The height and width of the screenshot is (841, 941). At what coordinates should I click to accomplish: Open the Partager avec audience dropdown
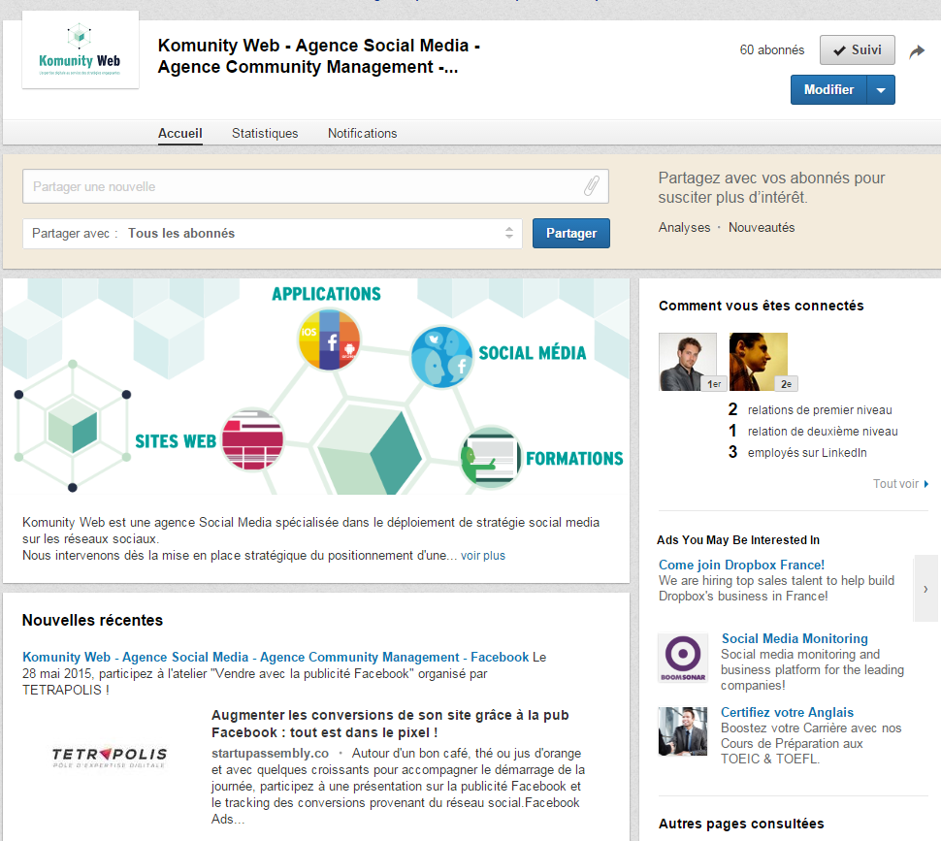[x=273, y=234]
